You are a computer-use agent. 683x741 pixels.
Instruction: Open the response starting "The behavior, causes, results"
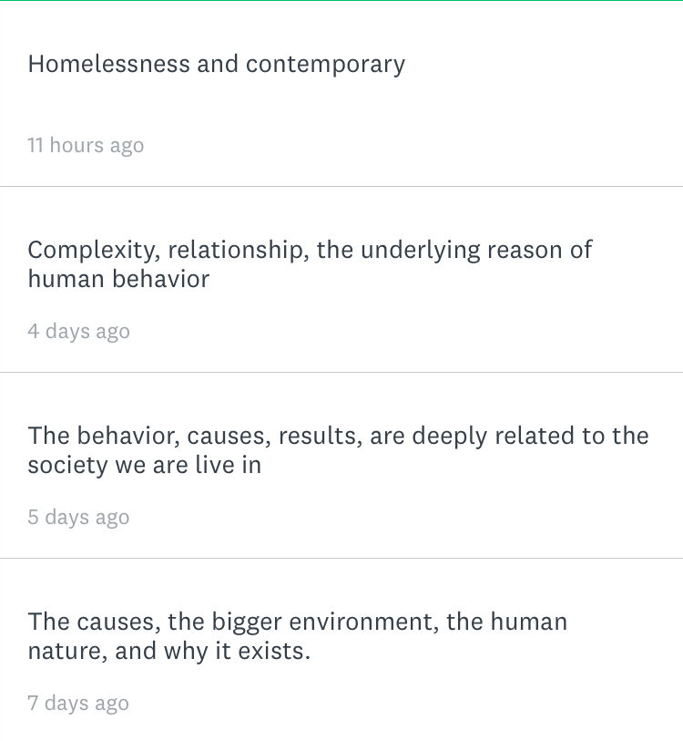point(338,449)
